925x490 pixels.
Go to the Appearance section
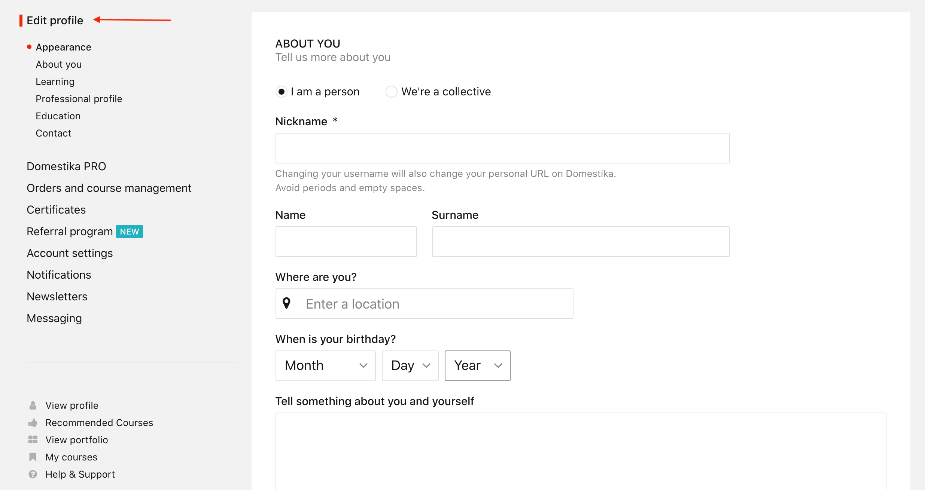64,47
